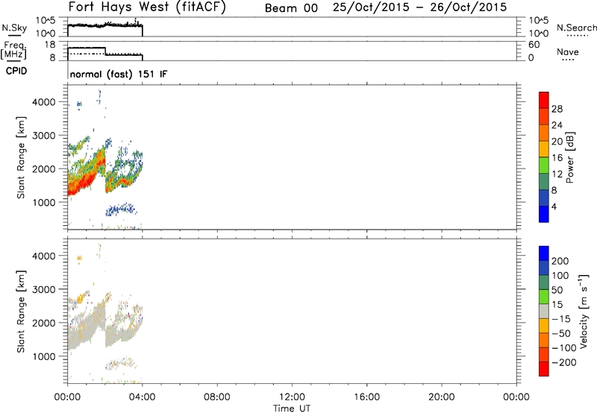The height and width of the screenshot is (413, 597).
Task: Click the frequency step line in frequency panel
Action: tap(105, 51)
